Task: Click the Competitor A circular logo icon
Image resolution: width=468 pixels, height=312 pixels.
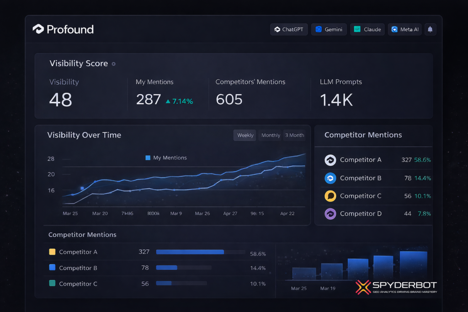Action: [330, 160]
